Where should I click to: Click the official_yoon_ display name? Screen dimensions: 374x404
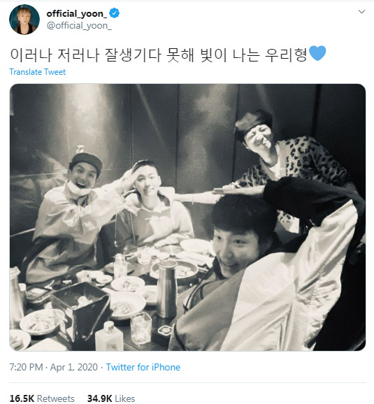(77, 13)
